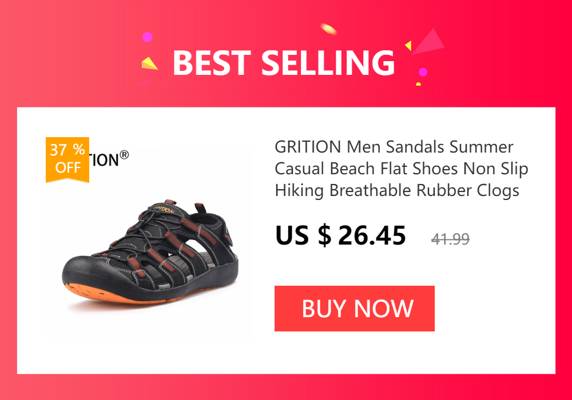This screenshot has width=572, height=400.
Task: Click the text line 'Casual Beach Flat Shoes Non Slip'
Action: pyautogui.click(x=402, y=169)
